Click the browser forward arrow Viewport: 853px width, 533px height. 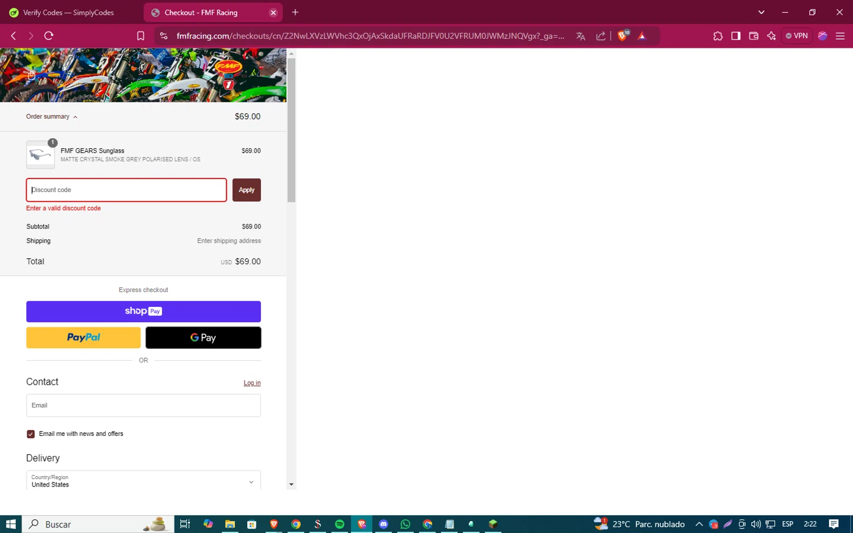[31, 36]
